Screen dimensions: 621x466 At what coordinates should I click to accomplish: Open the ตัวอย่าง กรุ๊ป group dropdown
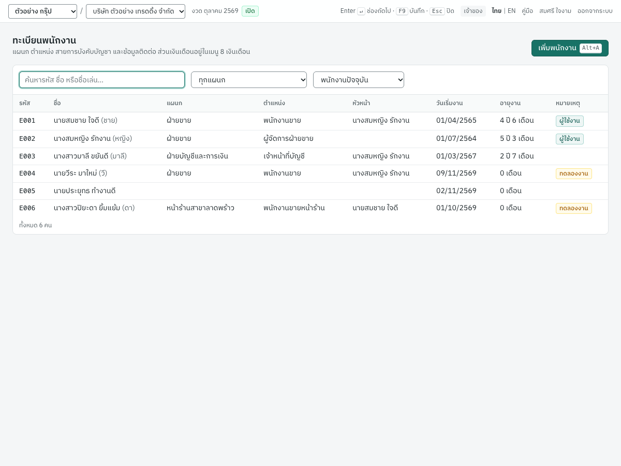point(42,11)
